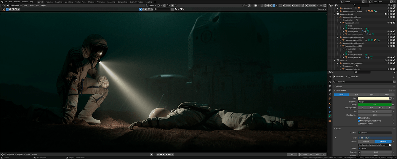Enable the Shadow Caustics checkbox
This screenshot has height=159, width=397.
point(359,124)
